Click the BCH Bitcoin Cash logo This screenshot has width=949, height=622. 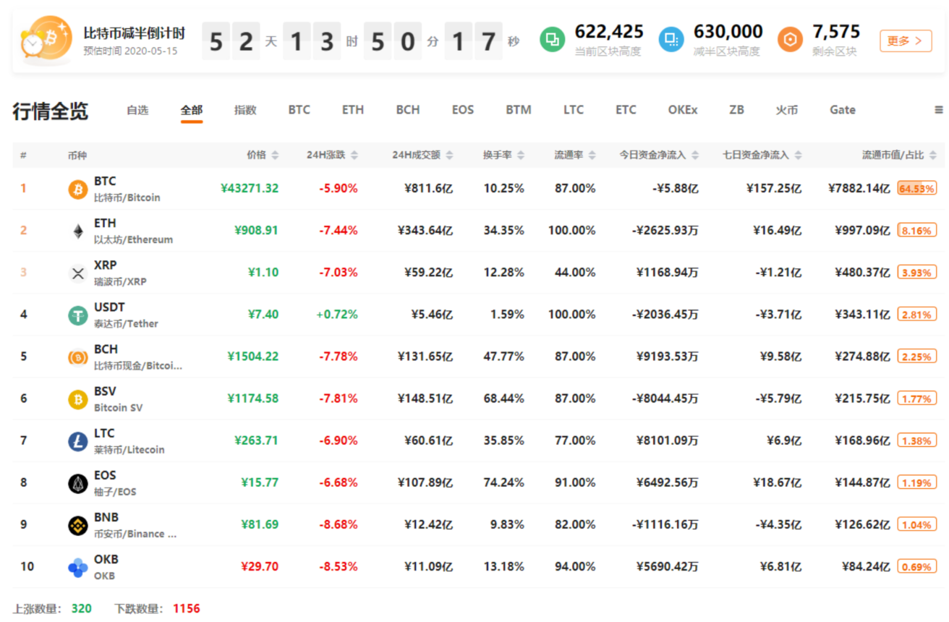pyautogui.click(x=77, y=357)
